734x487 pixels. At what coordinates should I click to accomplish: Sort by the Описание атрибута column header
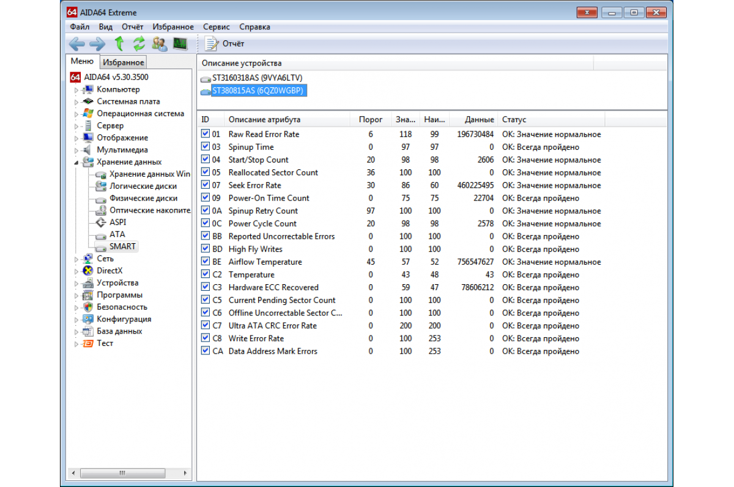287,119
